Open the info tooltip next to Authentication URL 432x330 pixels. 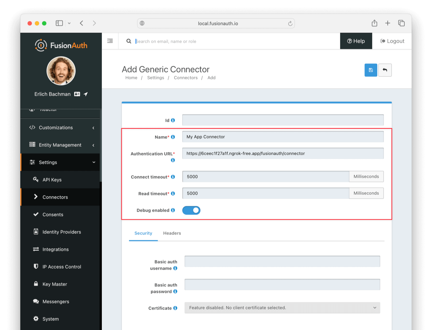pyautogui.click(x=173, y=160)
